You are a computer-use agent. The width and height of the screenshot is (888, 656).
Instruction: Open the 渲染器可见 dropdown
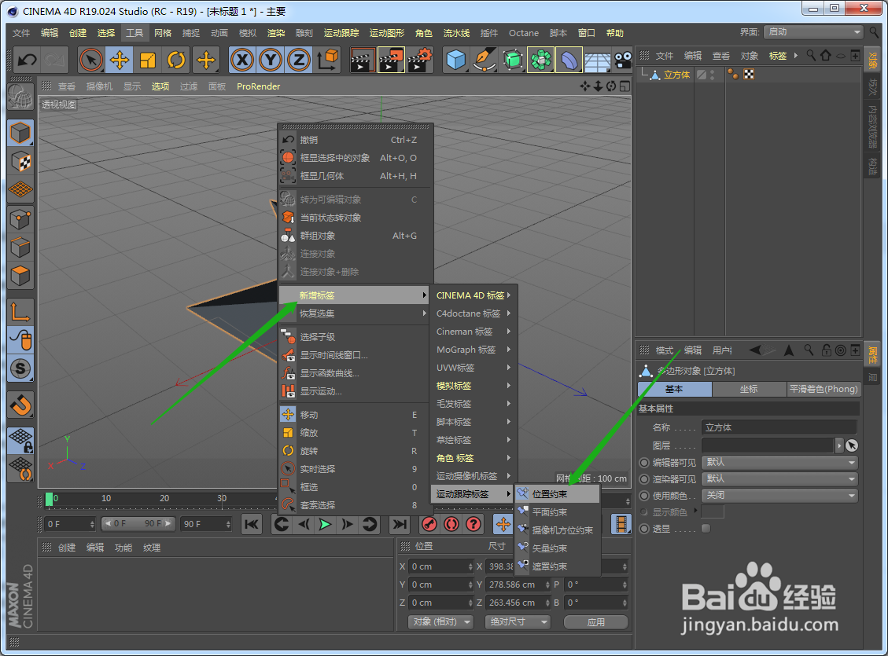pyautogui.click(x=779, y=479)
